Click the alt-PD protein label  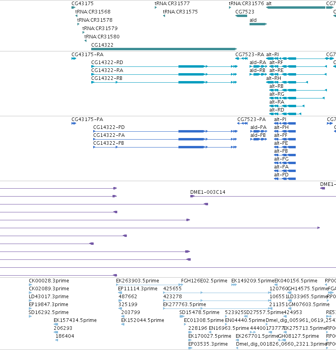tap(281, 175)
